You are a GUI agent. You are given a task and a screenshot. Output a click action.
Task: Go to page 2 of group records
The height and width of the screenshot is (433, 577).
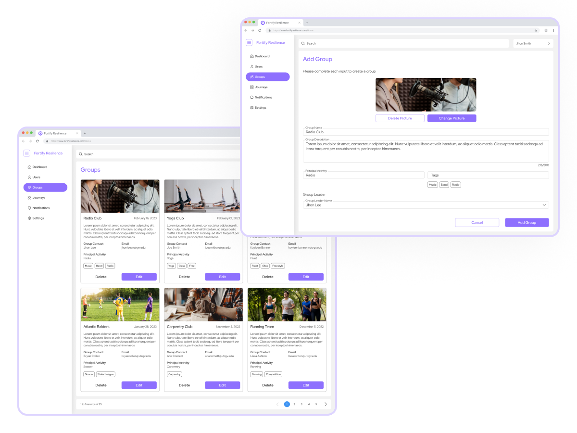click(294, 404)
